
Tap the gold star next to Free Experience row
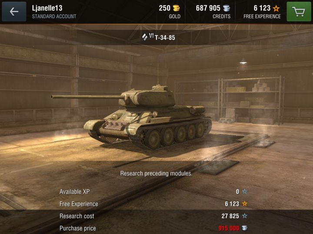point(244,204)
